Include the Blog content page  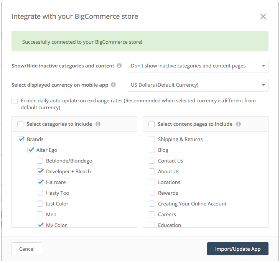(x=152, y=150)
